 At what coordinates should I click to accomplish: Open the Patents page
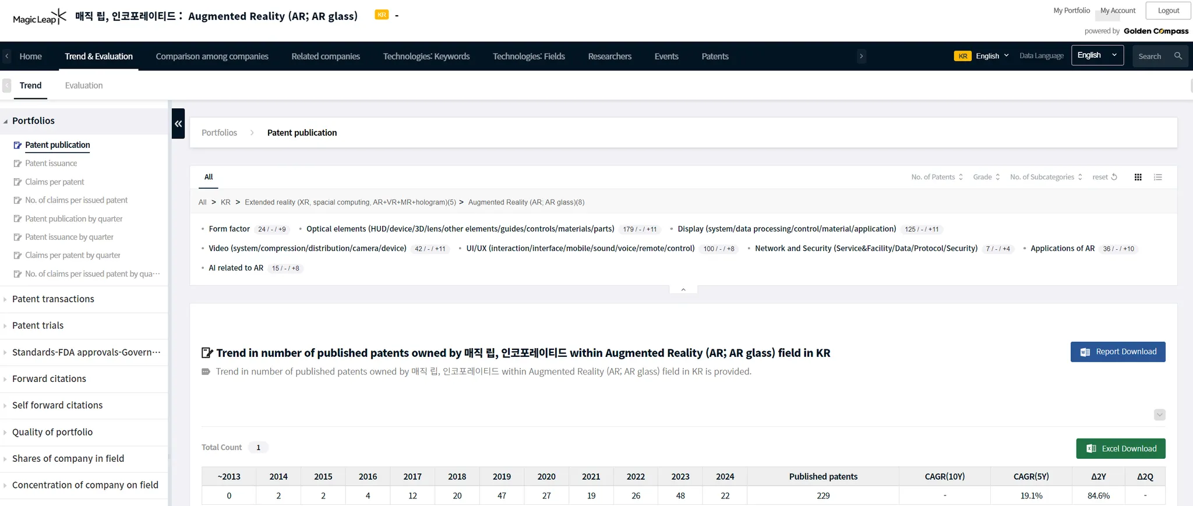tap(715, 56)
